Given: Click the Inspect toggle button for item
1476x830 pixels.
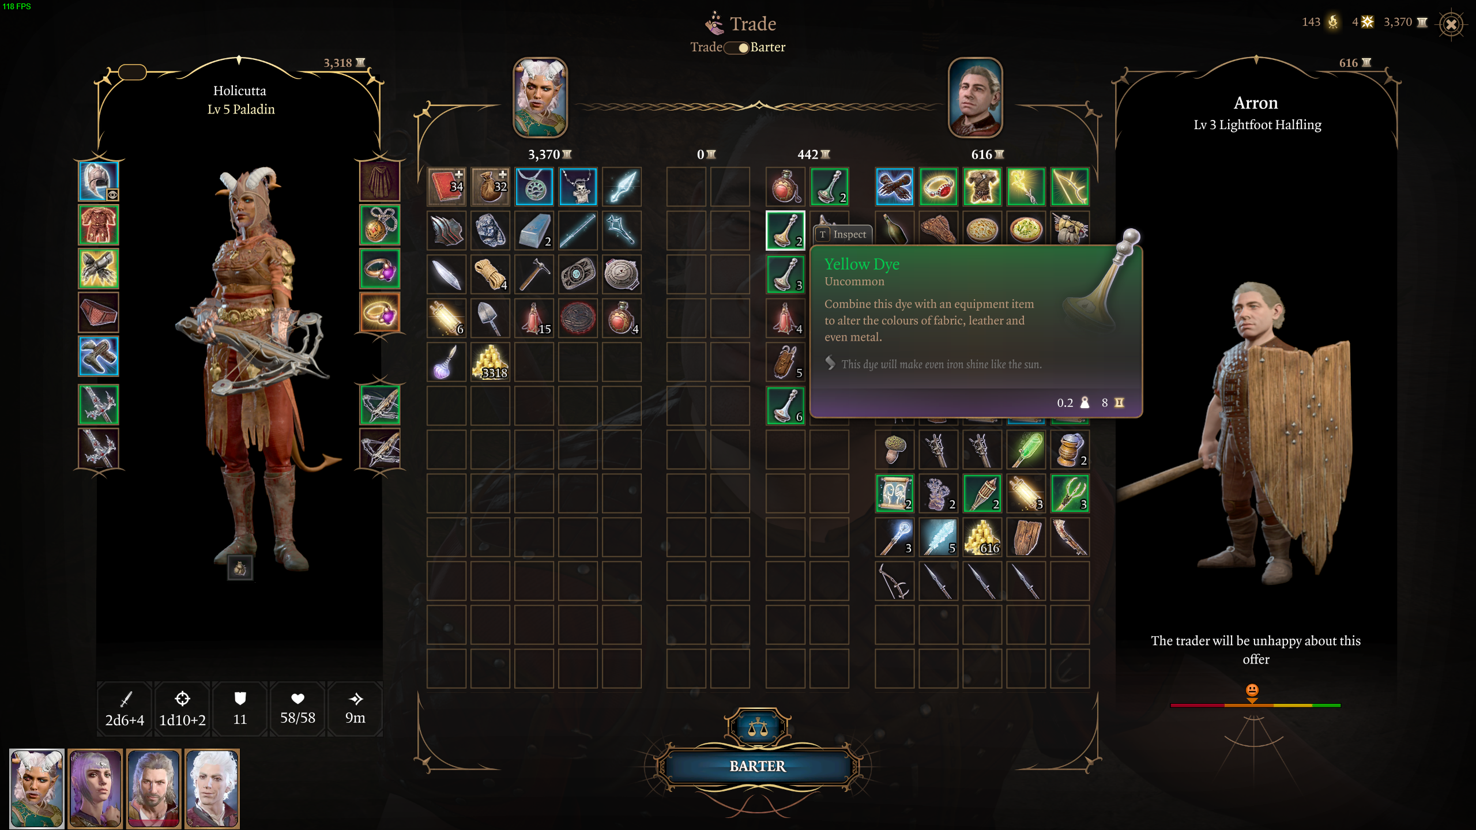Looking at the screenshot, I should point(841,234).
